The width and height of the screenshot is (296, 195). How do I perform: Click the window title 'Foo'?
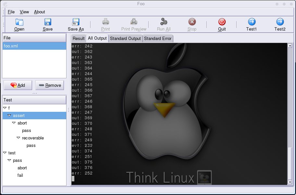(x=141, y=4)
